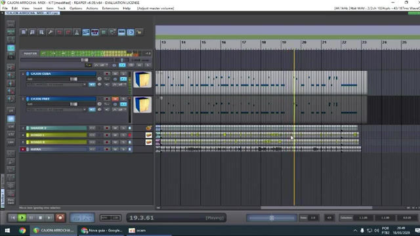Image resolution: width=420 pixels, height=236 pixels.
Task: Click the Undo arrow icon
Action: tap(59, 32)
